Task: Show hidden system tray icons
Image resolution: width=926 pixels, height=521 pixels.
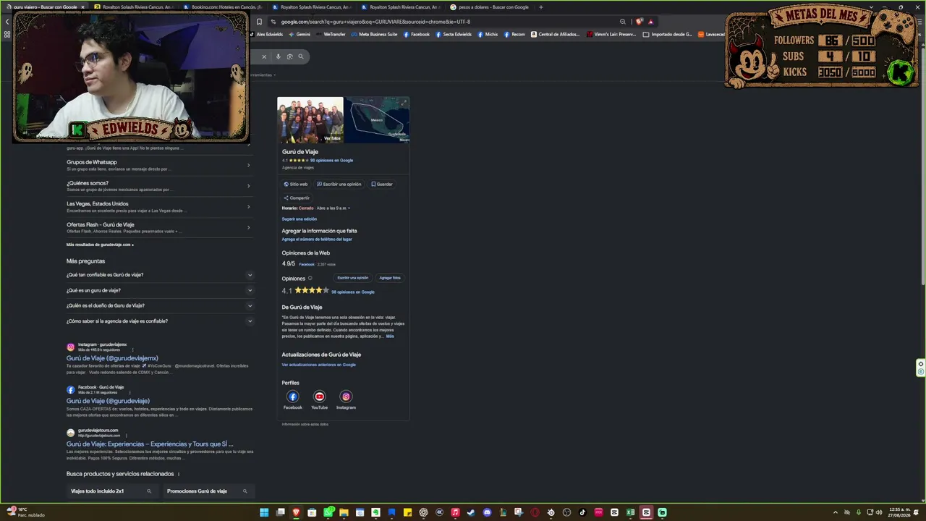Action: point(836,512)
